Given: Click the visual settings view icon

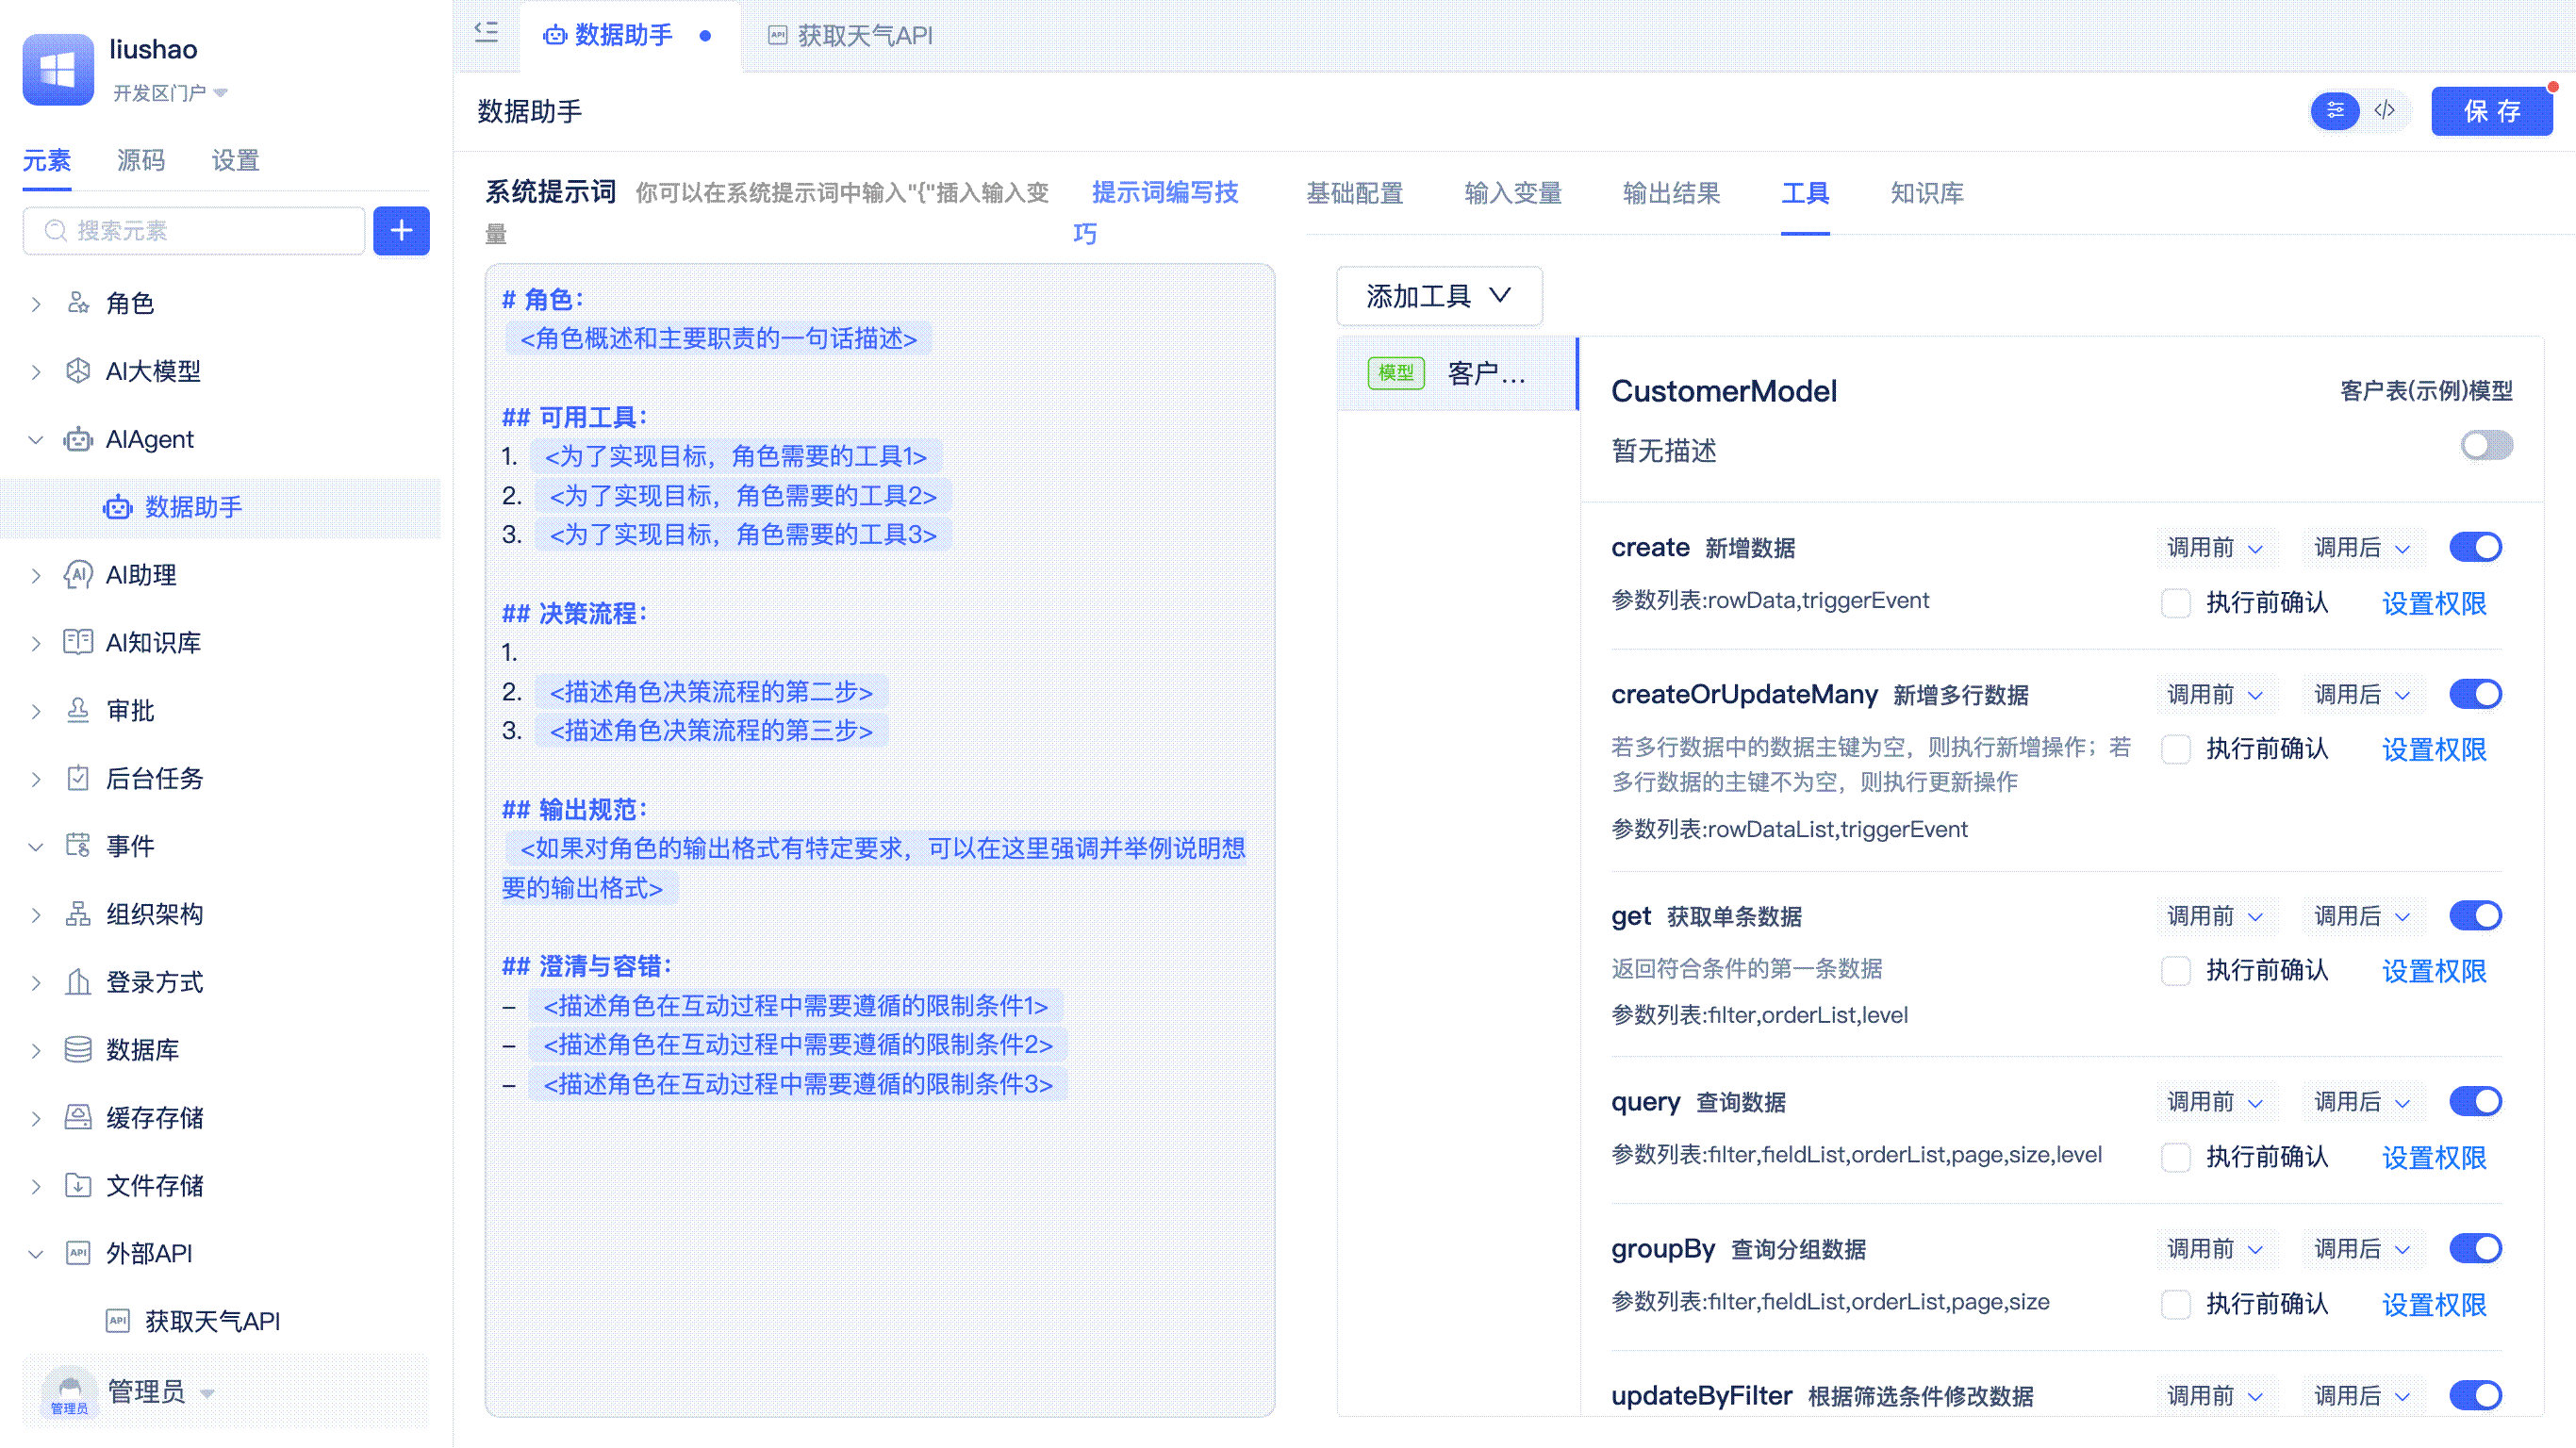Looking at the screenshot, I should coord(2335,110).
